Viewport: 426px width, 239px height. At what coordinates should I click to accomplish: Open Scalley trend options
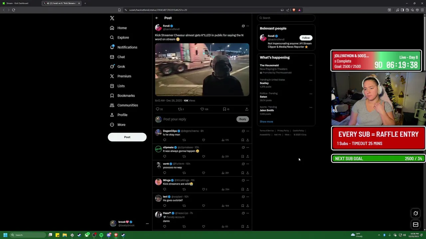tap(311, 80)
